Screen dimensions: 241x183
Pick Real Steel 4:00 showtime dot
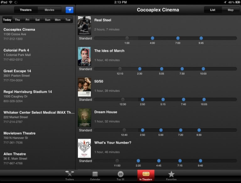pyautogui.click(x=152, y=38)
